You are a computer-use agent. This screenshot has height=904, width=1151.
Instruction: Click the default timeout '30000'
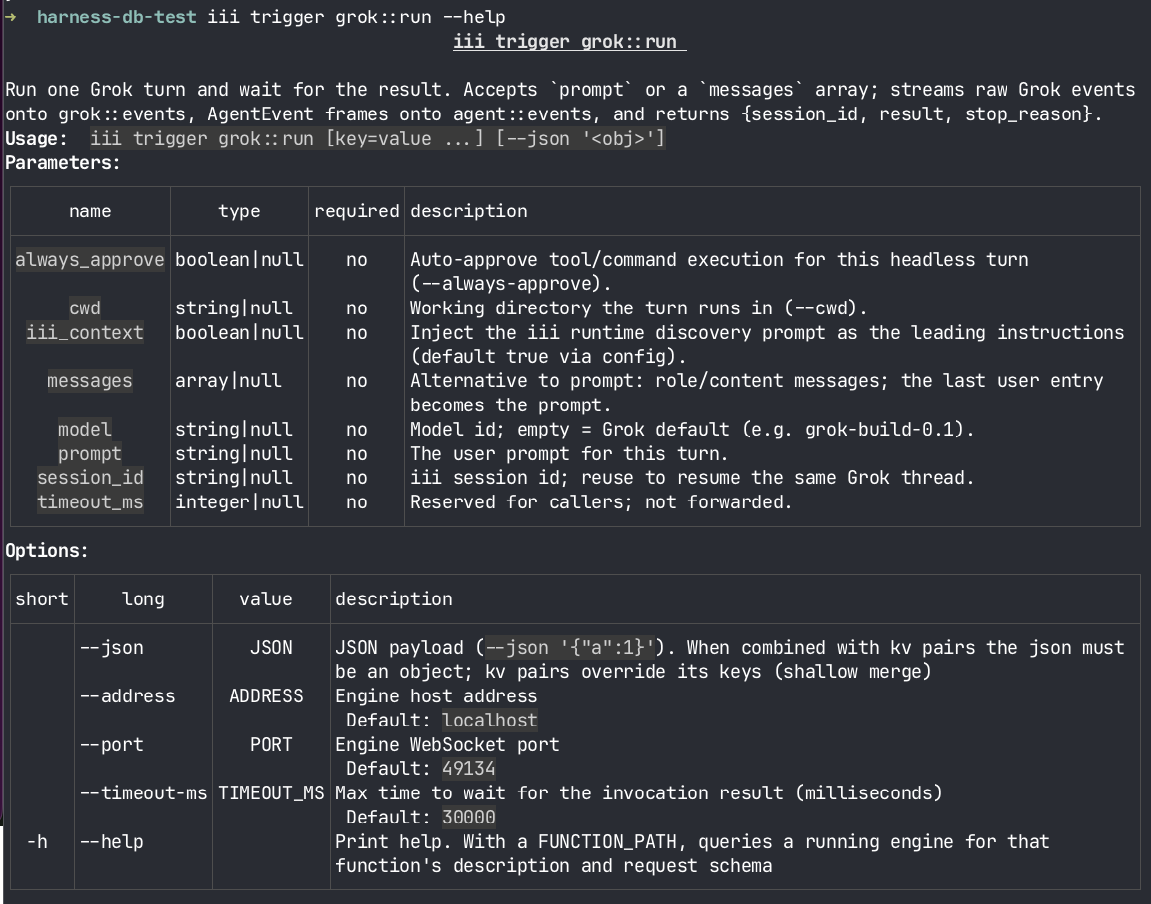(x=468, y=818)
